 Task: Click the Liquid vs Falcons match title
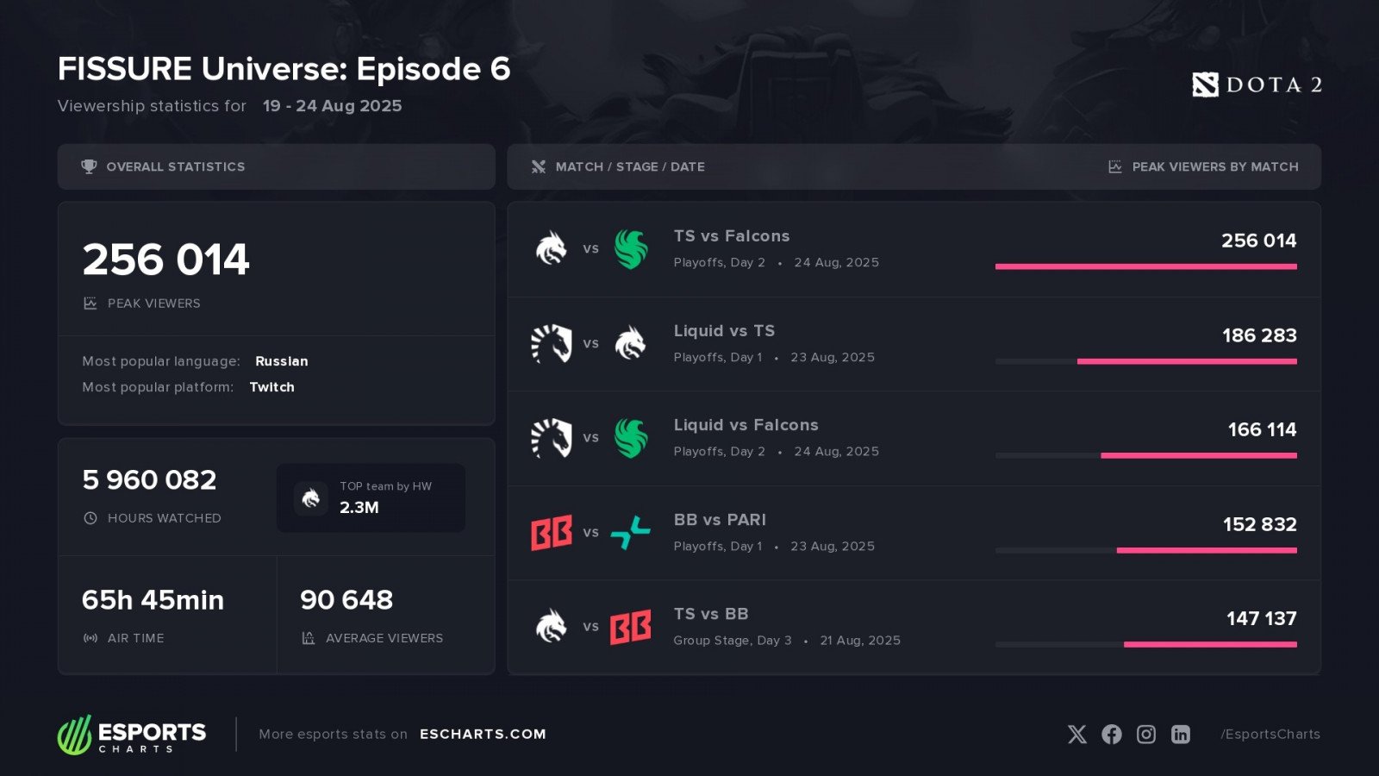[x=746, y=425]
